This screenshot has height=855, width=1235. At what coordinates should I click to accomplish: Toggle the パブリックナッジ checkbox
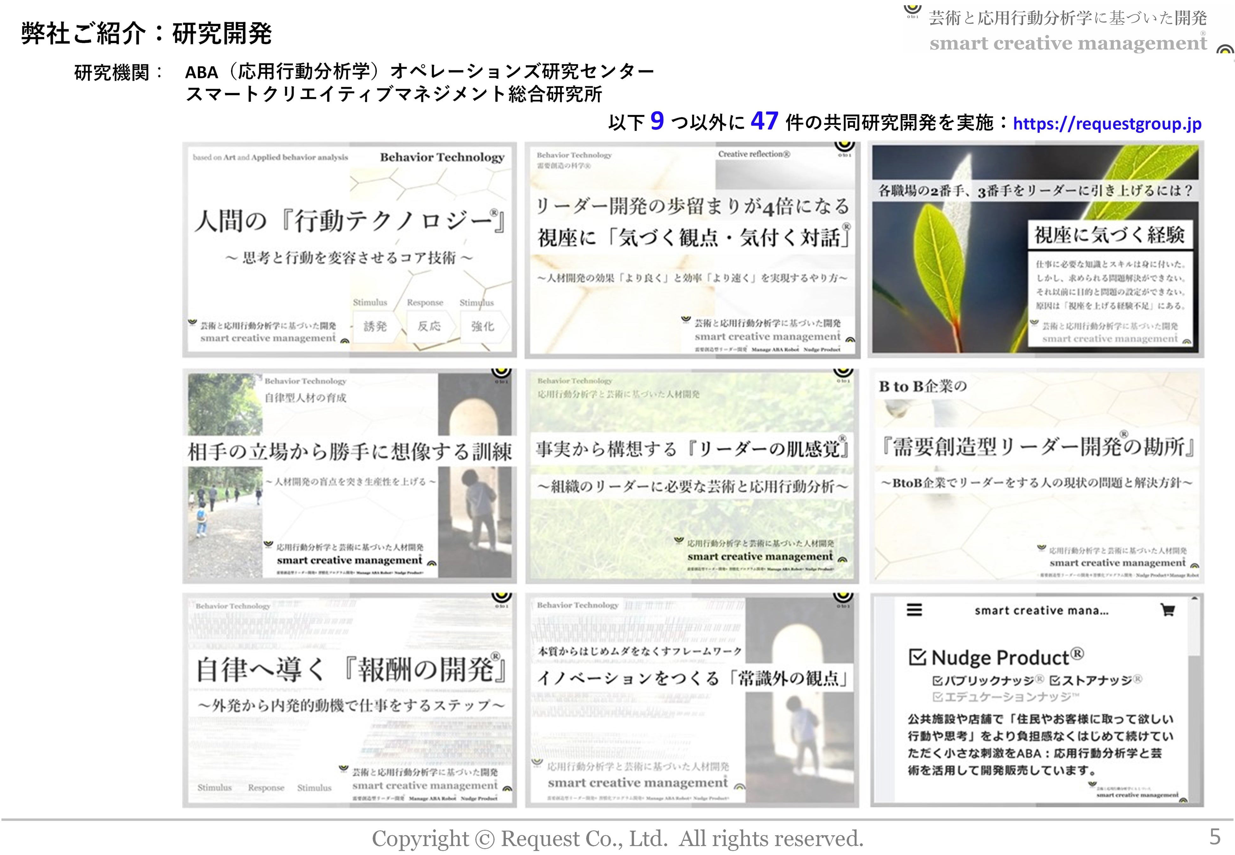(x=938, y=681)
